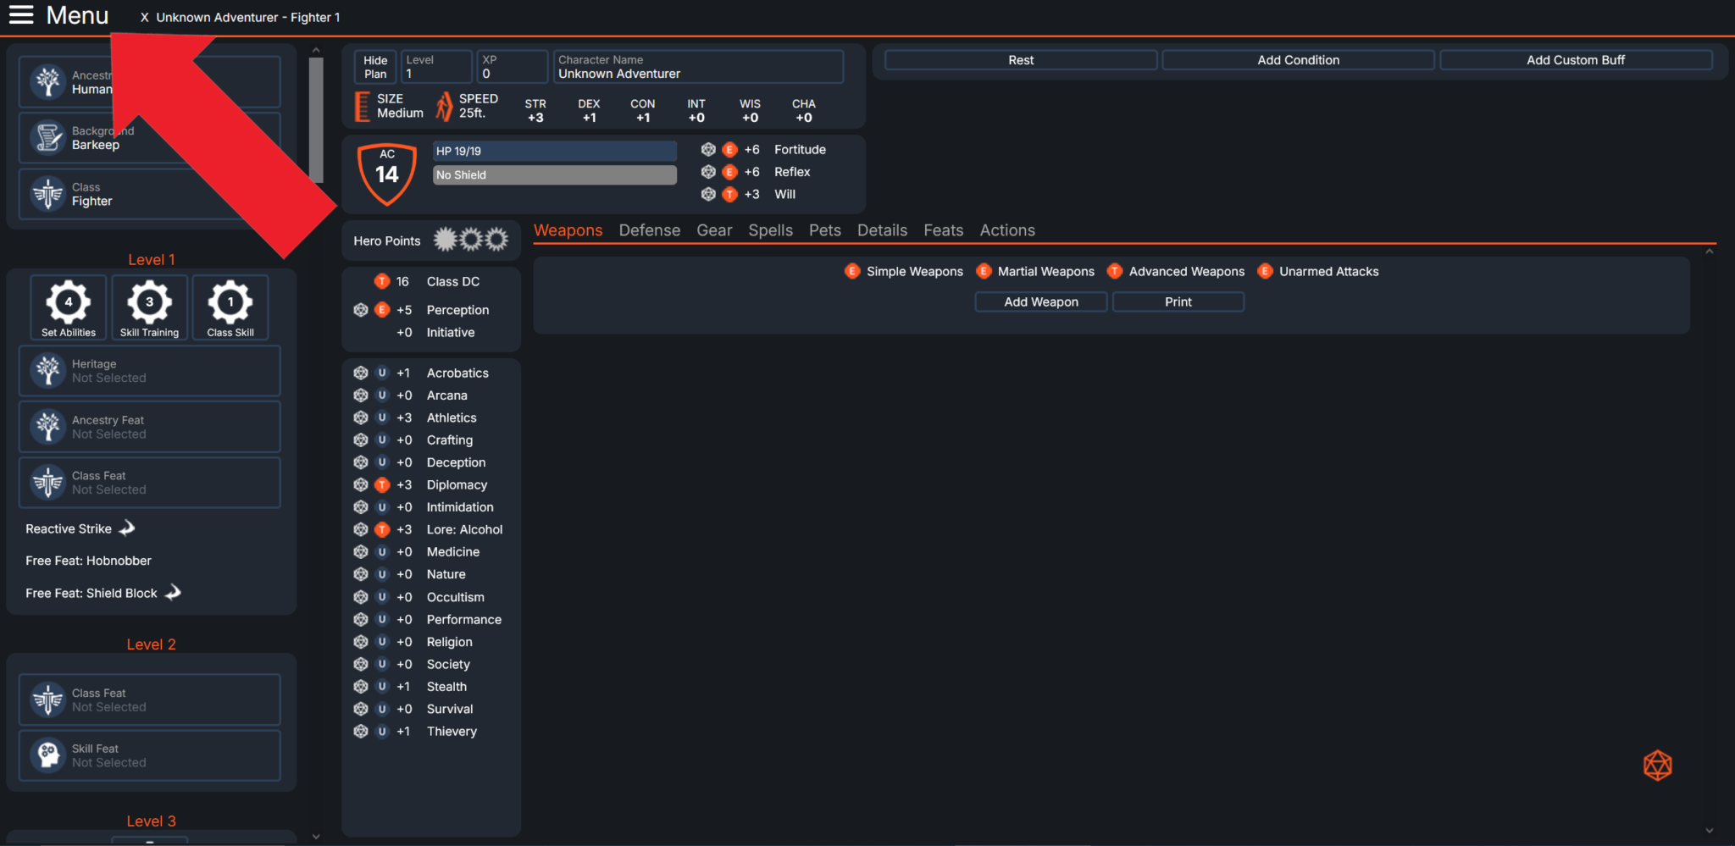Roll the Athletics skill dice icon
Screen dimensions: 1735x846
point(361,417)
